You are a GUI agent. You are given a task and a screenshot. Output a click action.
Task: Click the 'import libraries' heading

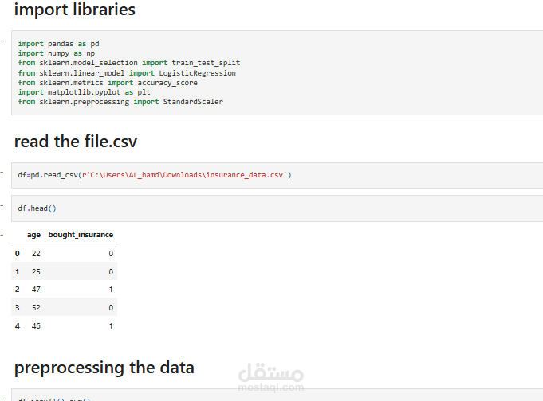coord(74,10)
